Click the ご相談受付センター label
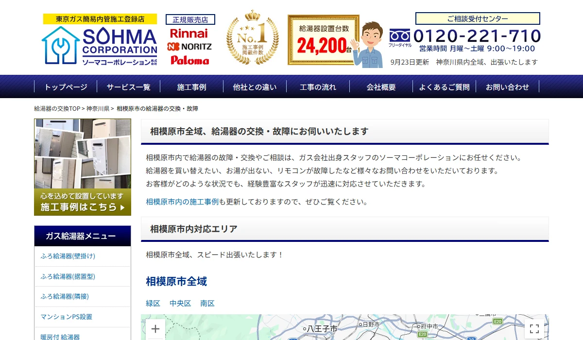This screenshot has height=340, width=583. click(x=478, y=18)
